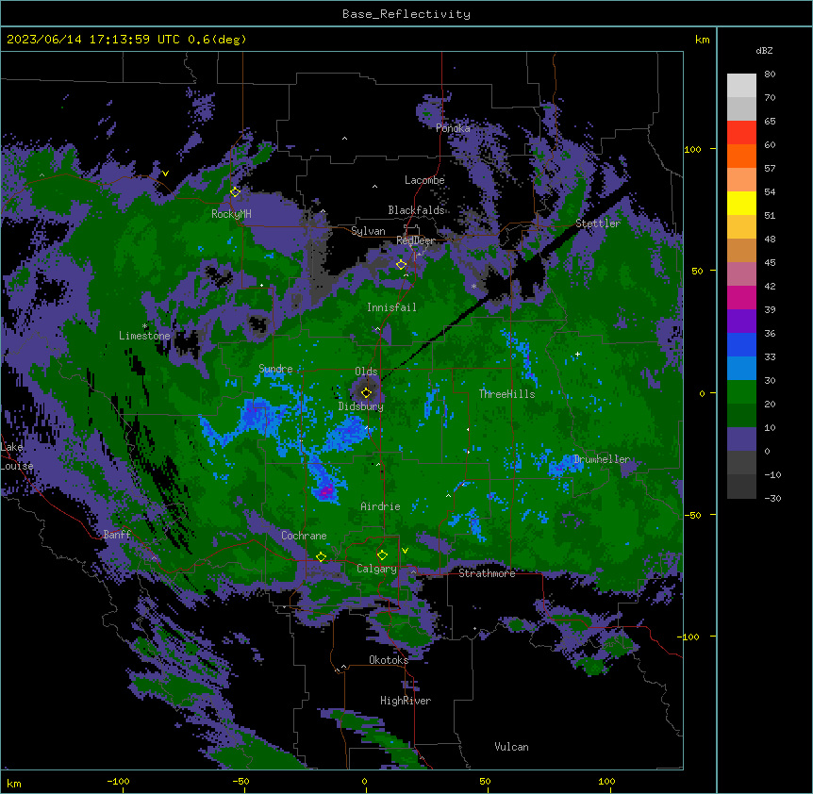Pick the bright yellow swatch in dBZ legend
Image resolution: width=813 pixels, height=794 pixels.
click(x=741, y=203)
